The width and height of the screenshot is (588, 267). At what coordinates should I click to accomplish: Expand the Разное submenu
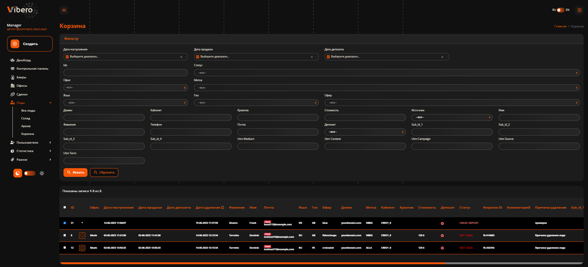point(50,160)
